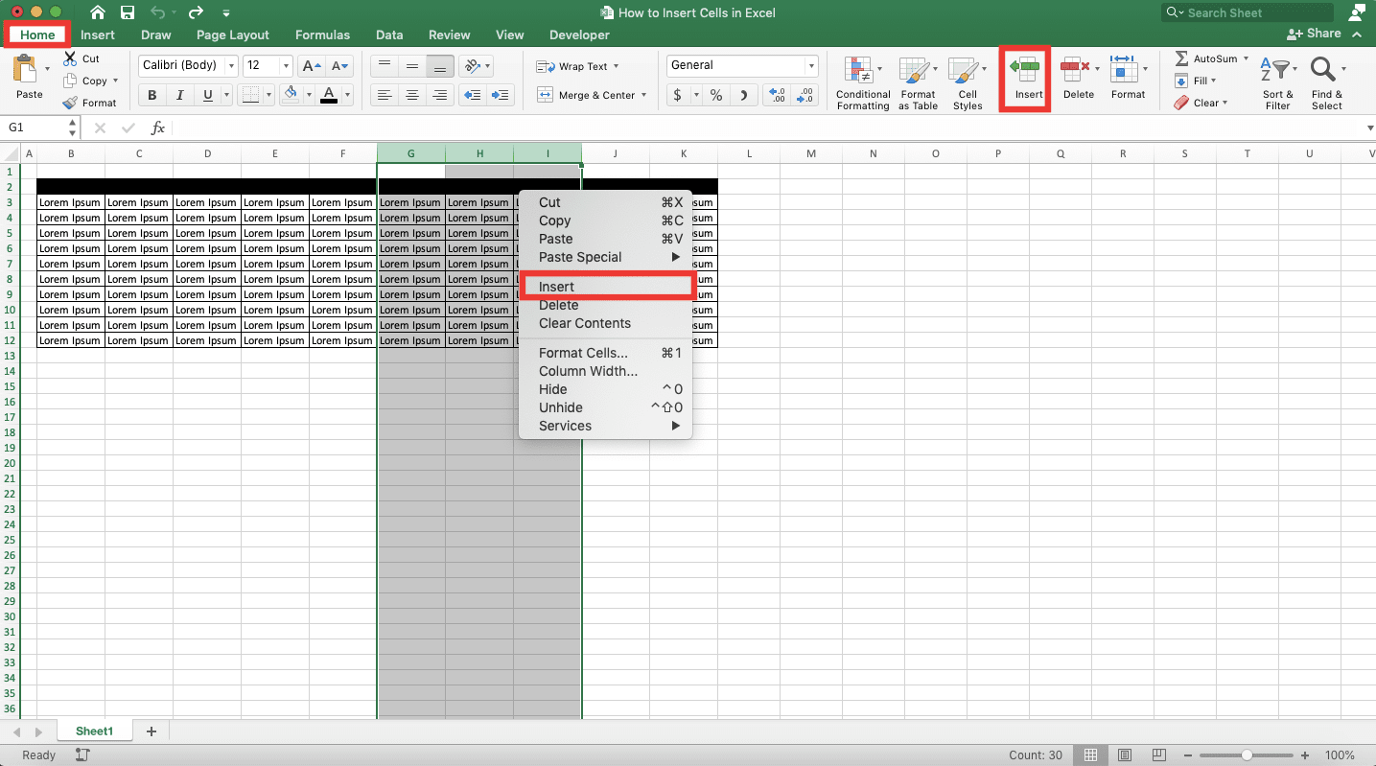
Task: Toggle bottom vertical alignment
Action: point(440,66)
